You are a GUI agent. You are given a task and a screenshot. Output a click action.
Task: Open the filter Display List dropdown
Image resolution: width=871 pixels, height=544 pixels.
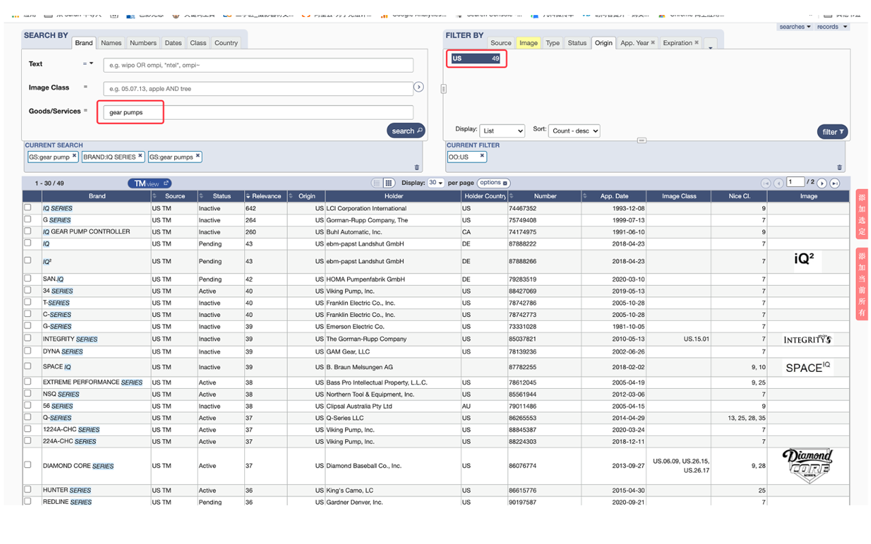pyautogui.click(x=502, y=131)
